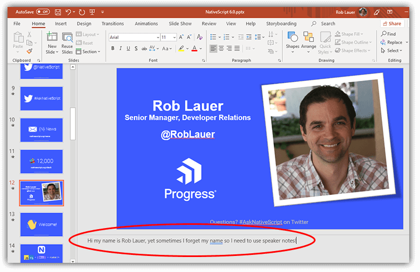Image resolution: width=420 pixels, height=272 pixels.
Task: Toggle the AutoSave switch
Action: click(43, 12)
